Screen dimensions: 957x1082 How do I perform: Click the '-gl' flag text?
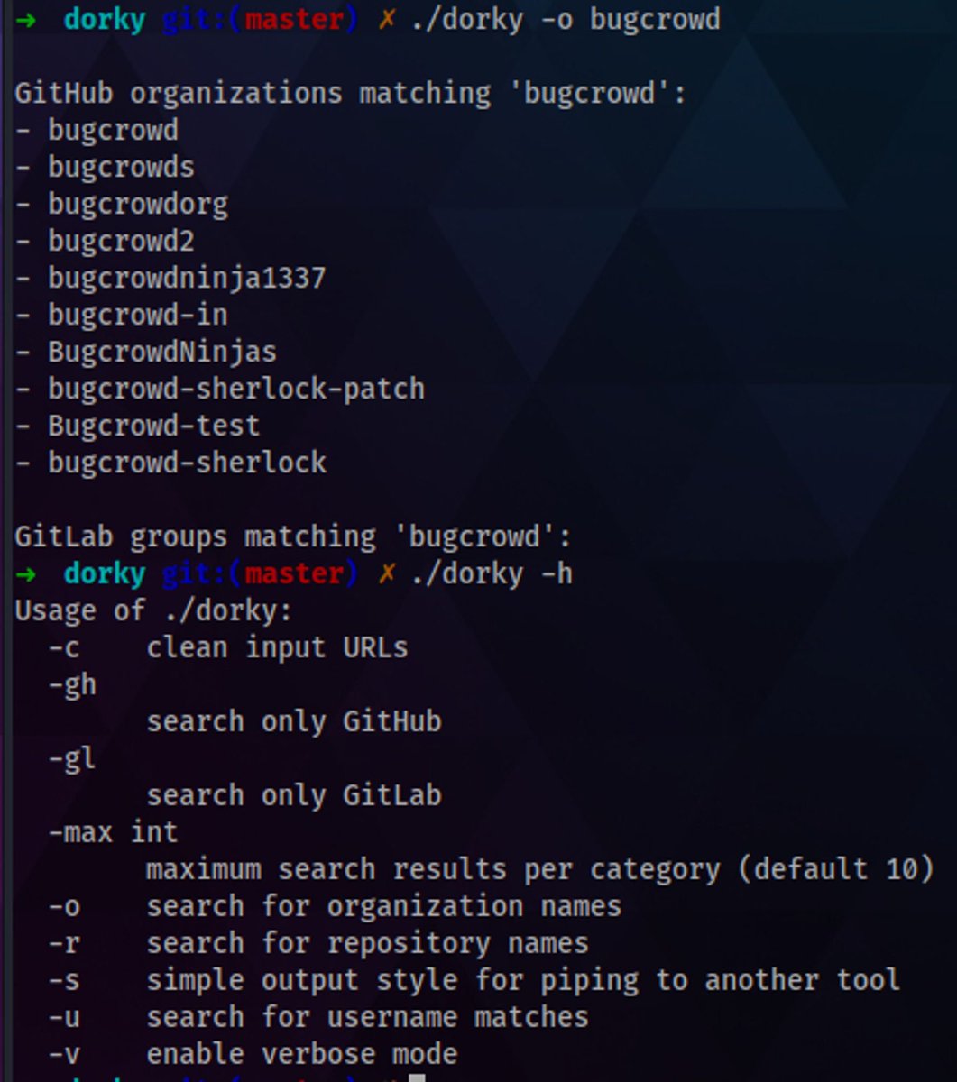click(72, 758)
